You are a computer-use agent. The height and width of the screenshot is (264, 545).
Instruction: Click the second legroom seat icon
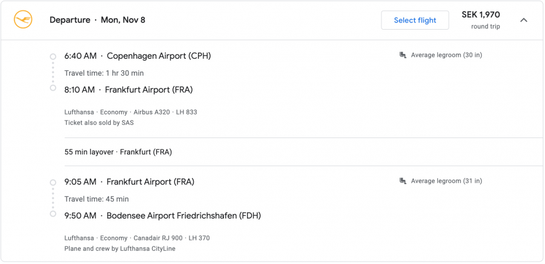(x=403, y=181)
